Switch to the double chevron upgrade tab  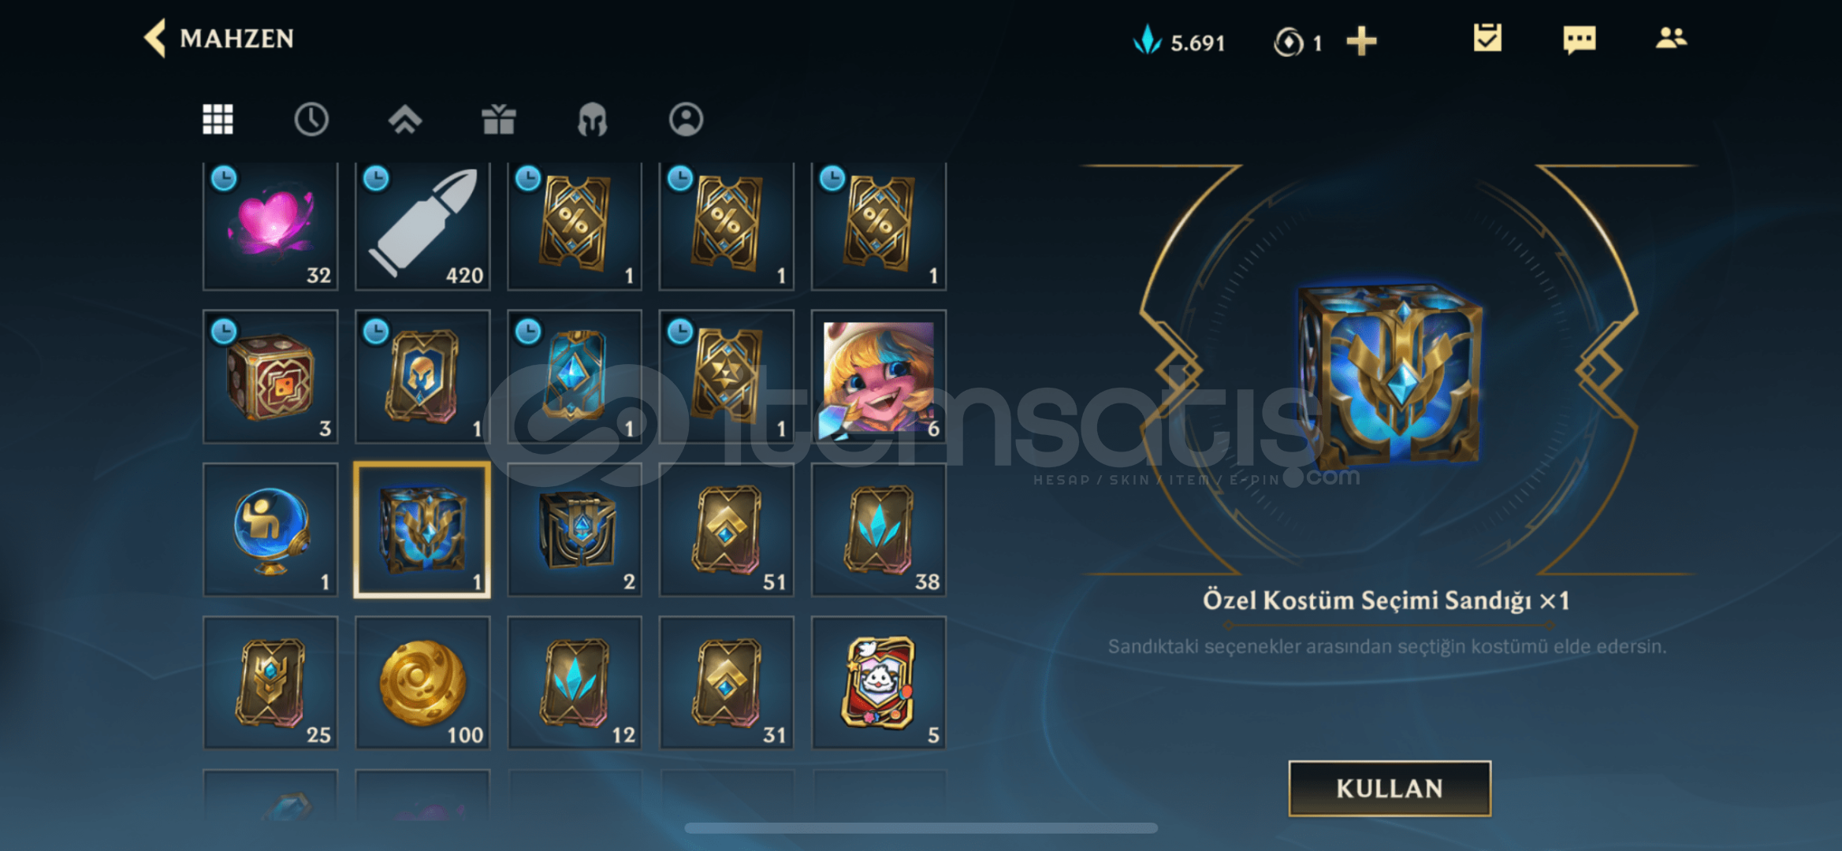coord(405,120)
